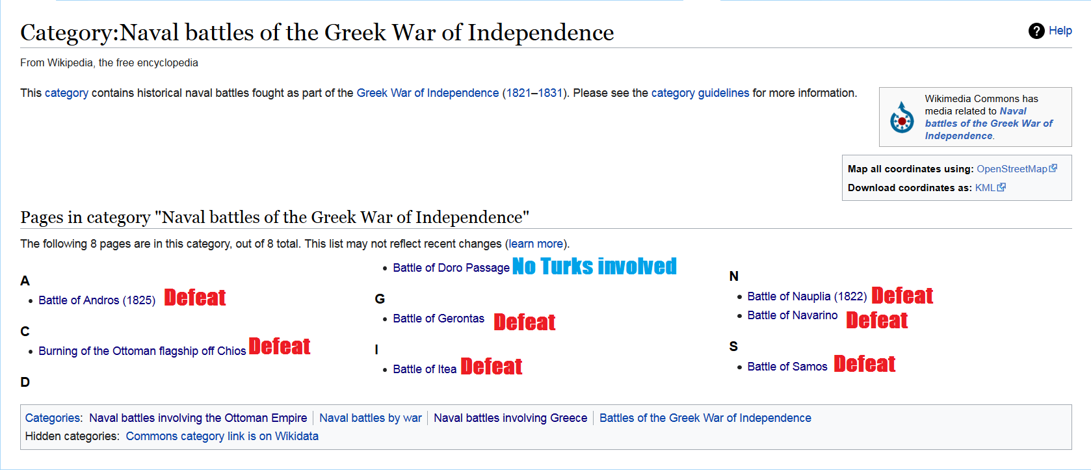Open Naval battles by war category
This screenshot has height=470, width=1091.
371,418
